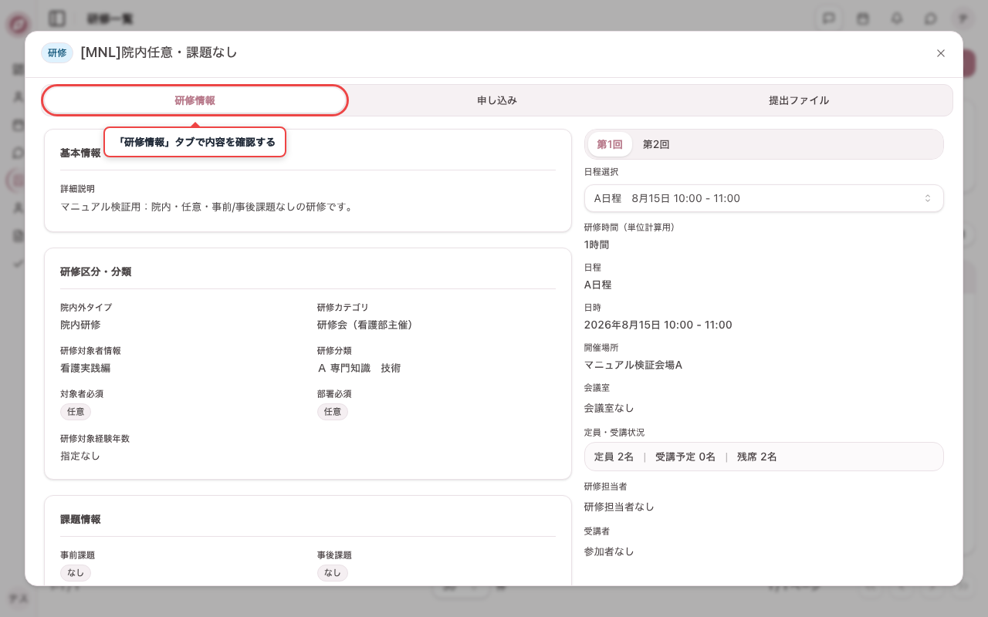Click the 定員 2名 text
This screenshot has height=617, width=988.
click(614, 457)
